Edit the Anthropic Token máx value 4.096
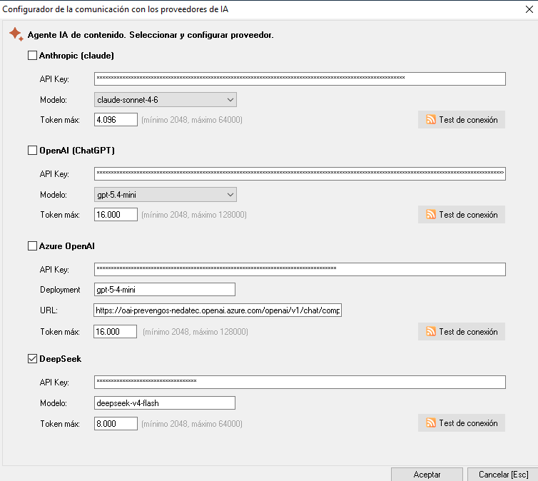Screen dimensions: 538x481 [116, 120]
